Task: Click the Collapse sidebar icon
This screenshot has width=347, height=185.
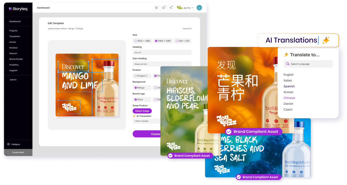Action: coord(9,144)
